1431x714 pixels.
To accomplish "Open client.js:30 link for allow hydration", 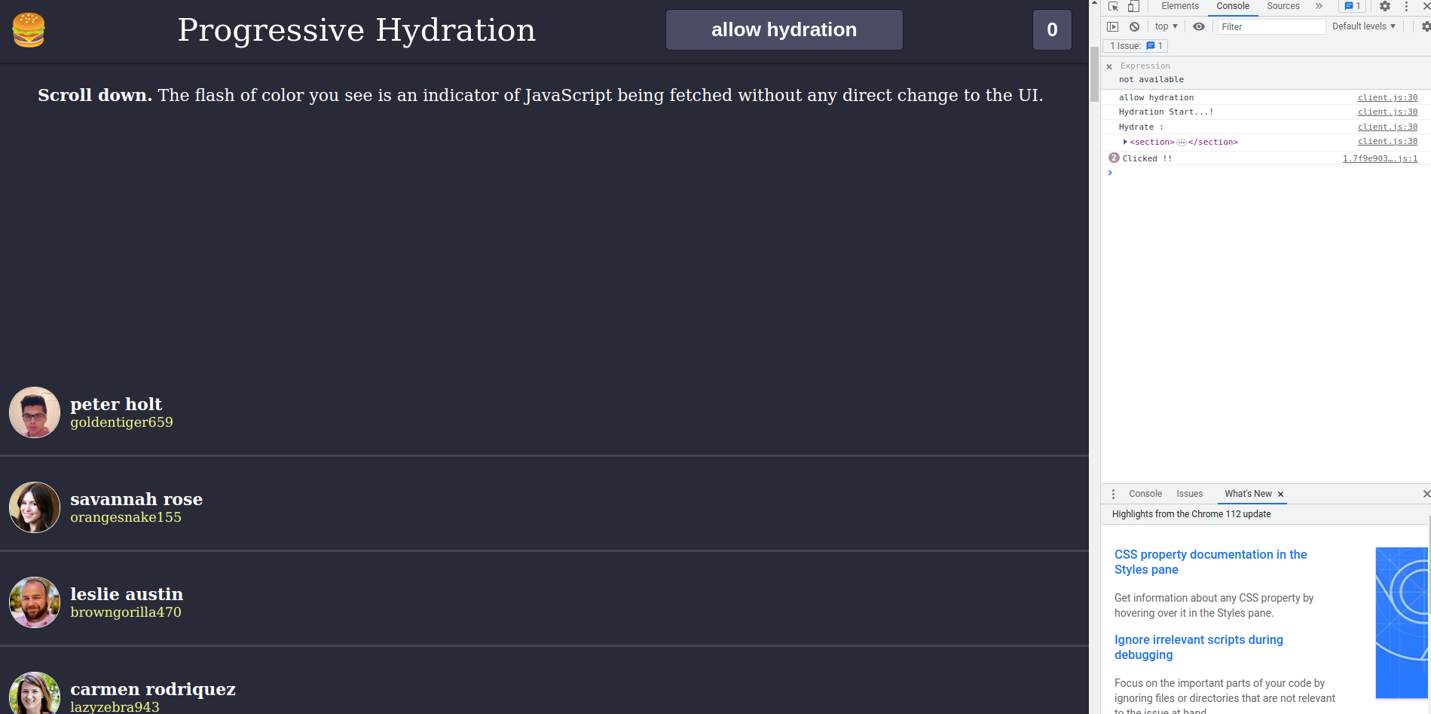I will tap(1387, 97).
